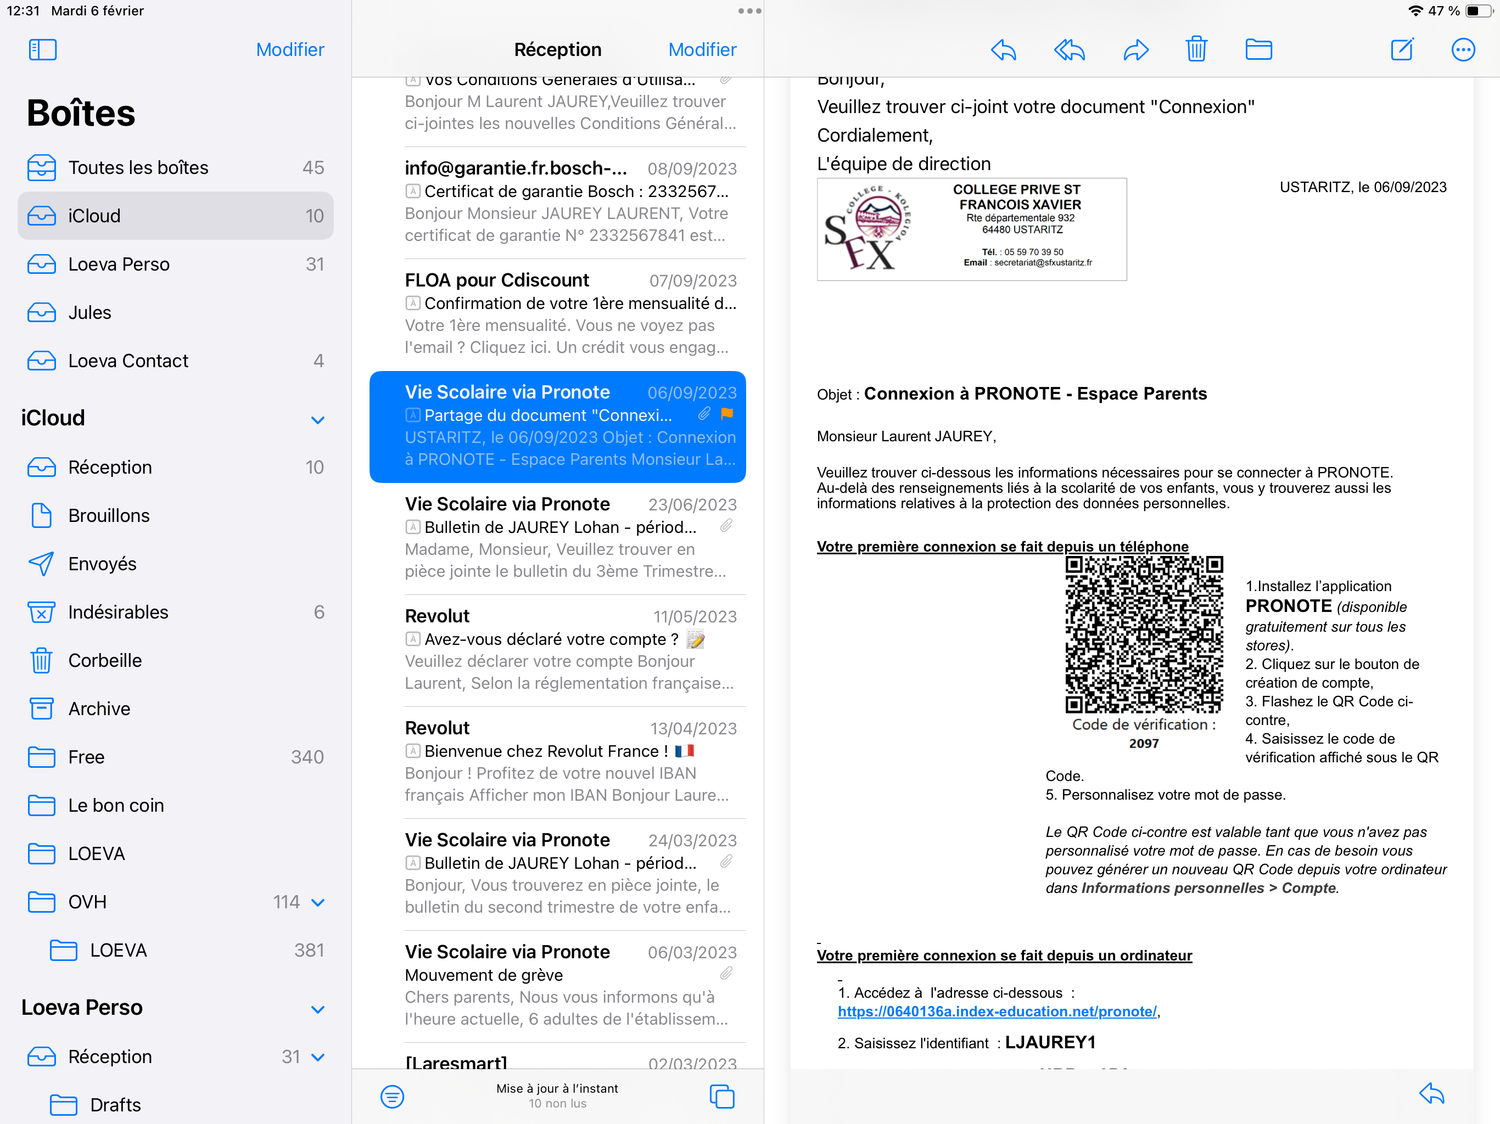Expand the OVH folder chevron

pyautogui.click(x=317, y=902)
